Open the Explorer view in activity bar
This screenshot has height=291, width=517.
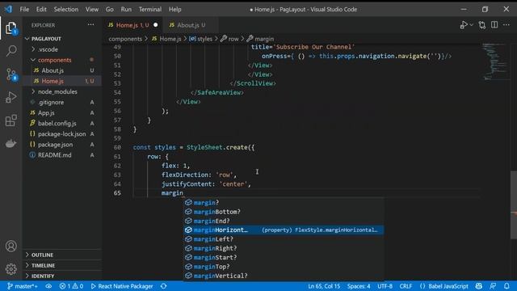pos(11,28)
